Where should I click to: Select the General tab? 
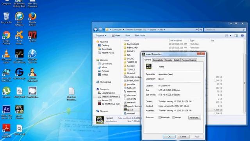pyautogui.click(x=148, y=60)
